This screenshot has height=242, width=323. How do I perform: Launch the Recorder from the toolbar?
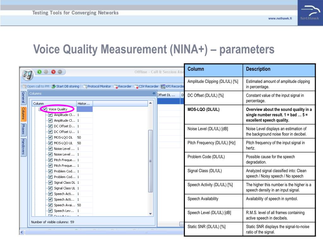pos(123,86)
